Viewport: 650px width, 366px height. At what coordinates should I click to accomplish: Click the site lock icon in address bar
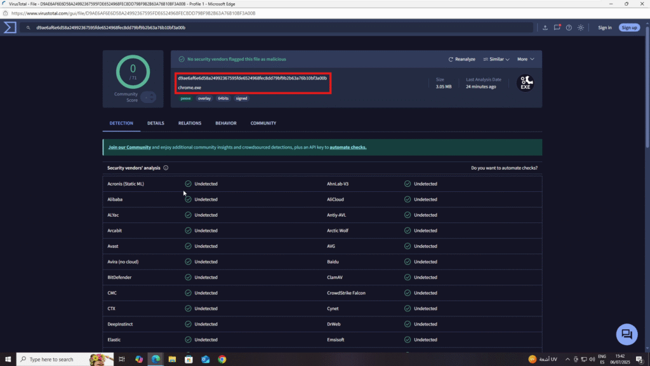pyautogui.click(x=5, y=13)
